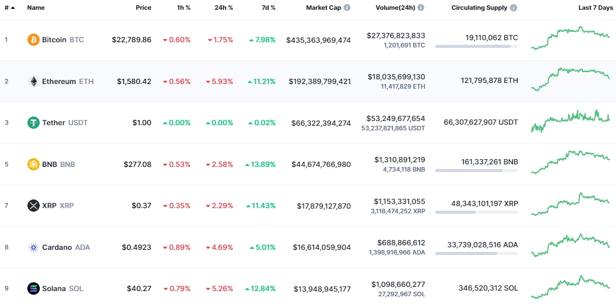Click Bitcoin circulating supply progress bar
This screenshot has width=616, height=305.
click(477, 46)
